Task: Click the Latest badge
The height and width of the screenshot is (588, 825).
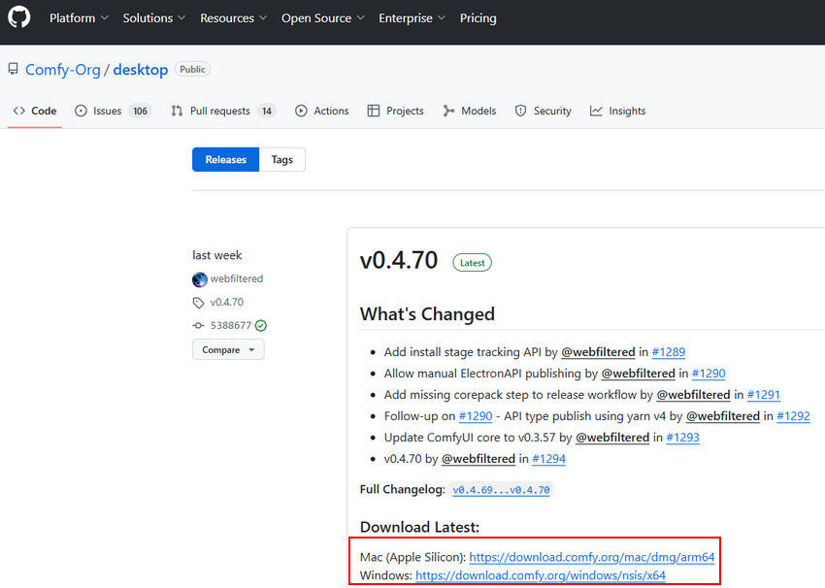Action: click(472, 262)
